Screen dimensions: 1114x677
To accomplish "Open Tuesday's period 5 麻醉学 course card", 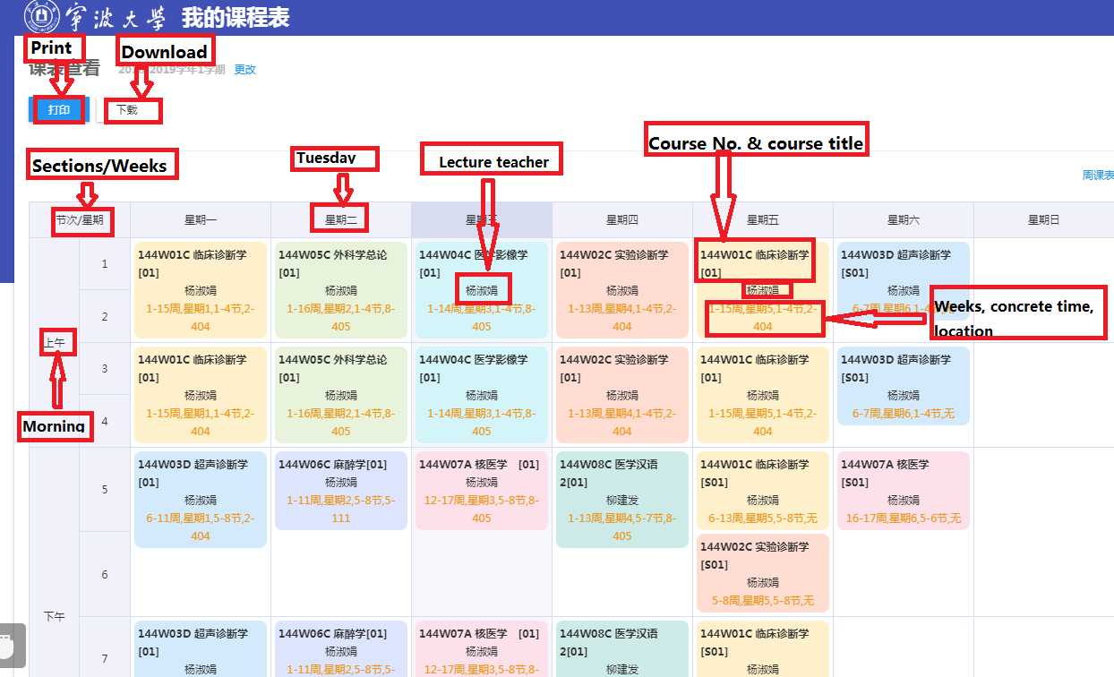I will 341,490.
